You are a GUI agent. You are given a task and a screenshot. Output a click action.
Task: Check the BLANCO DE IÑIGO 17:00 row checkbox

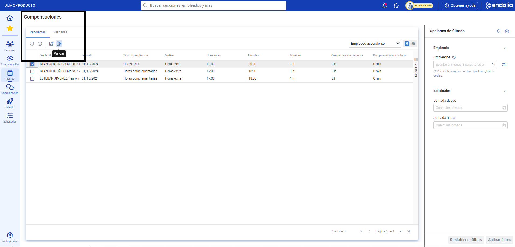click(x=32, y=71)
